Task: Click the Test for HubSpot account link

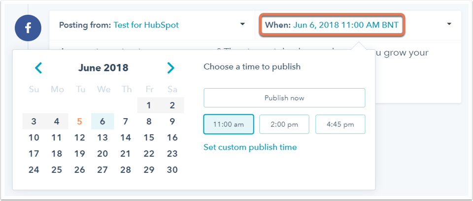Action: tap(146, 25)
